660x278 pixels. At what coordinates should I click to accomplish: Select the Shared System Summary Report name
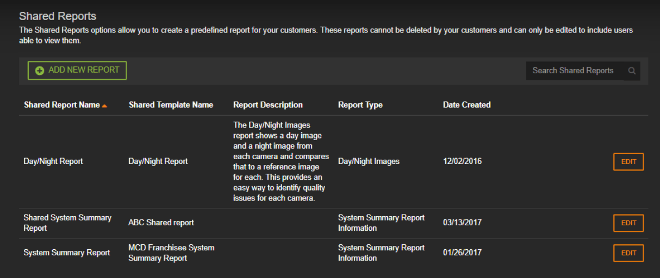[x=67, y=223]
